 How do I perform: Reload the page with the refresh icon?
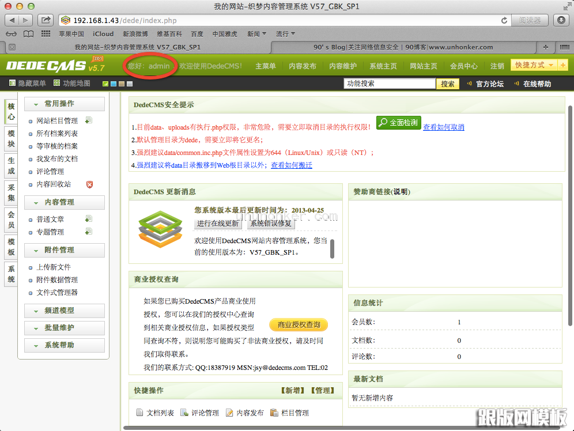[x=504, y=21]
